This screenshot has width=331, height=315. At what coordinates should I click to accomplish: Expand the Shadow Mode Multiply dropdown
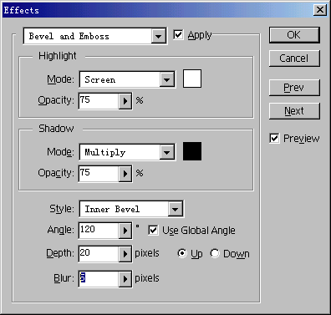pos(167,152)
